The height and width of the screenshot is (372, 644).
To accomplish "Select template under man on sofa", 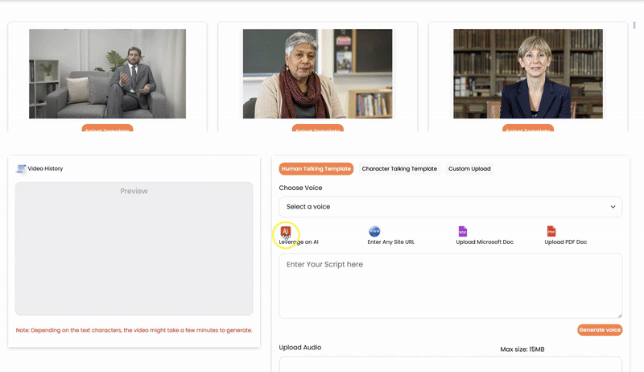I will [107, 128].
